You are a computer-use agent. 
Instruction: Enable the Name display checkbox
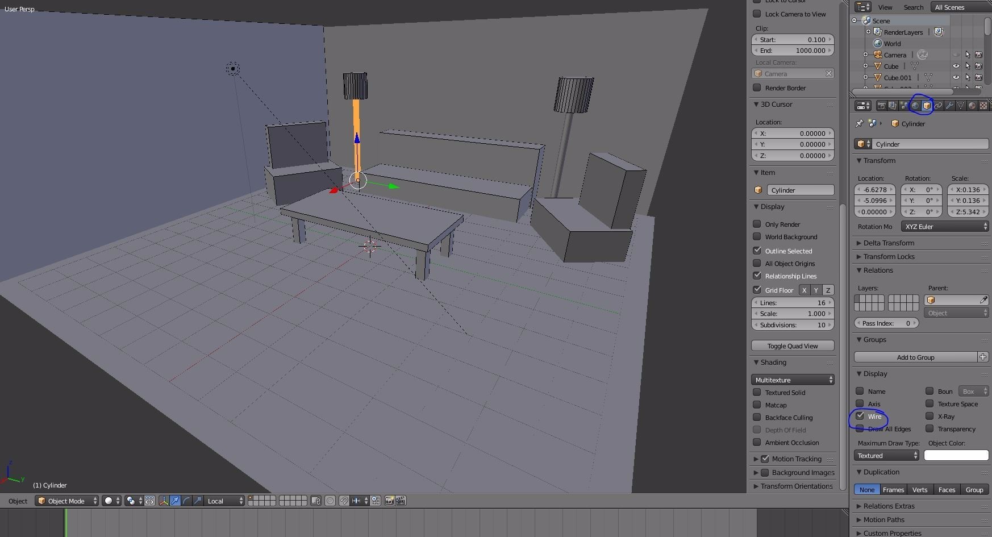click(x=860, y=391)
